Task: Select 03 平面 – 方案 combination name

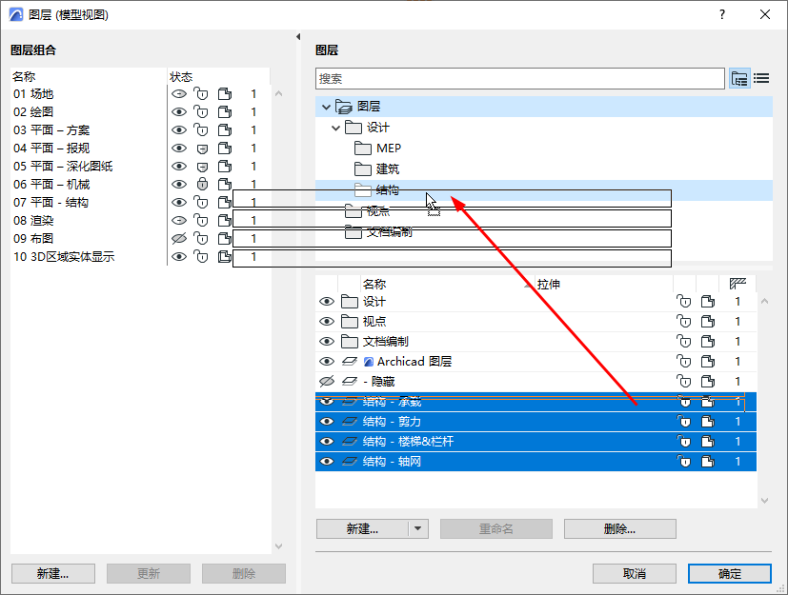Action: tap(51, 130)
